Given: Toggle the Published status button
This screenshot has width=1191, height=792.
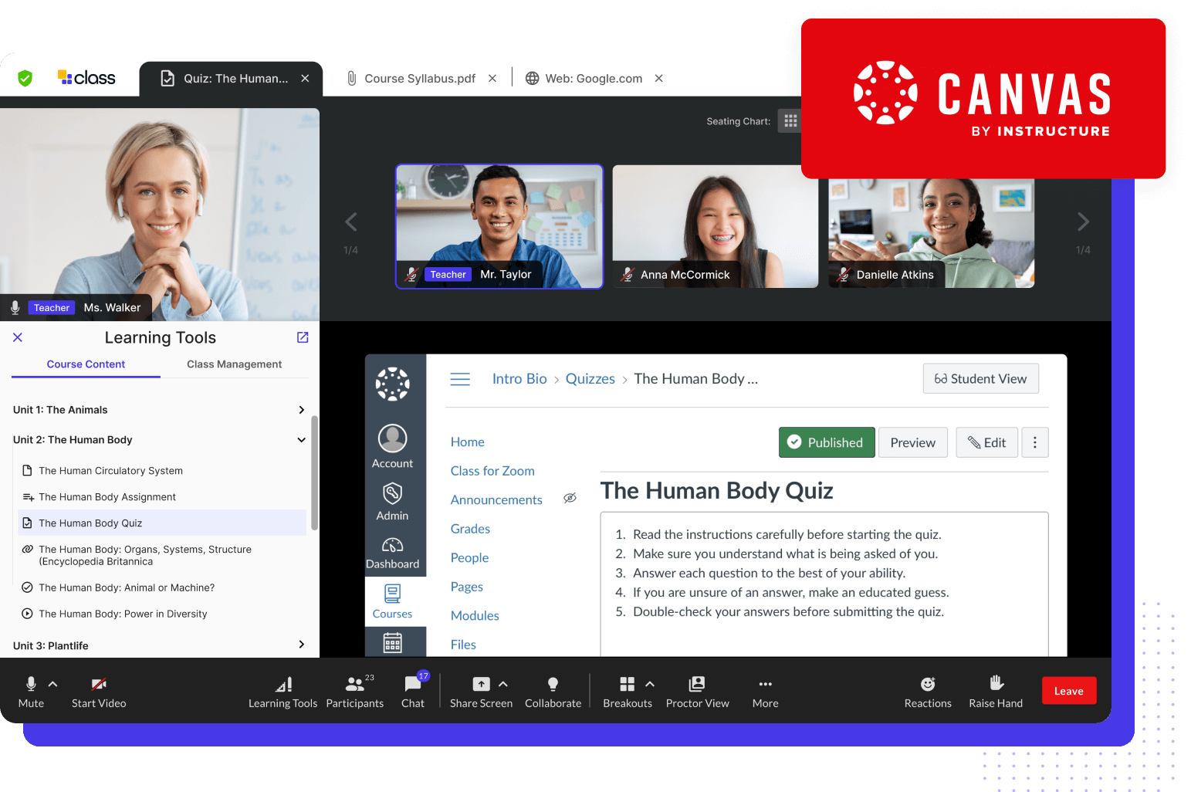Looking at the screenshot, I should (827, 442).
